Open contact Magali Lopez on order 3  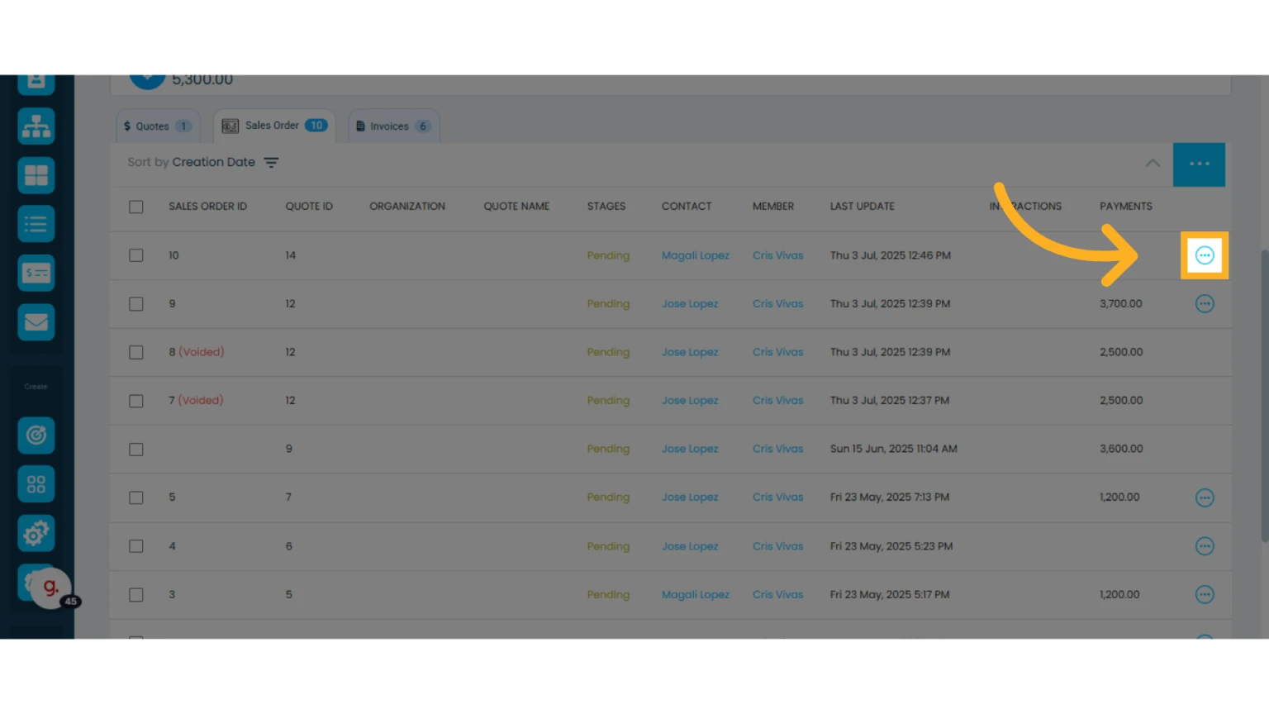[x=695, y=594]
